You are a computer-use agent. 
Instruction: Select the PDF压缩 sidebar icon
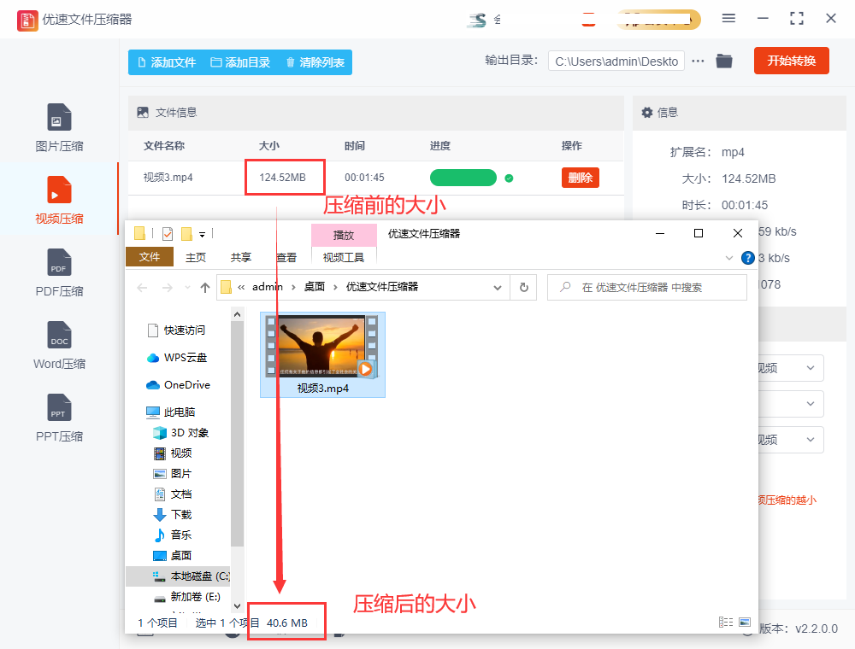click(59, 273)
